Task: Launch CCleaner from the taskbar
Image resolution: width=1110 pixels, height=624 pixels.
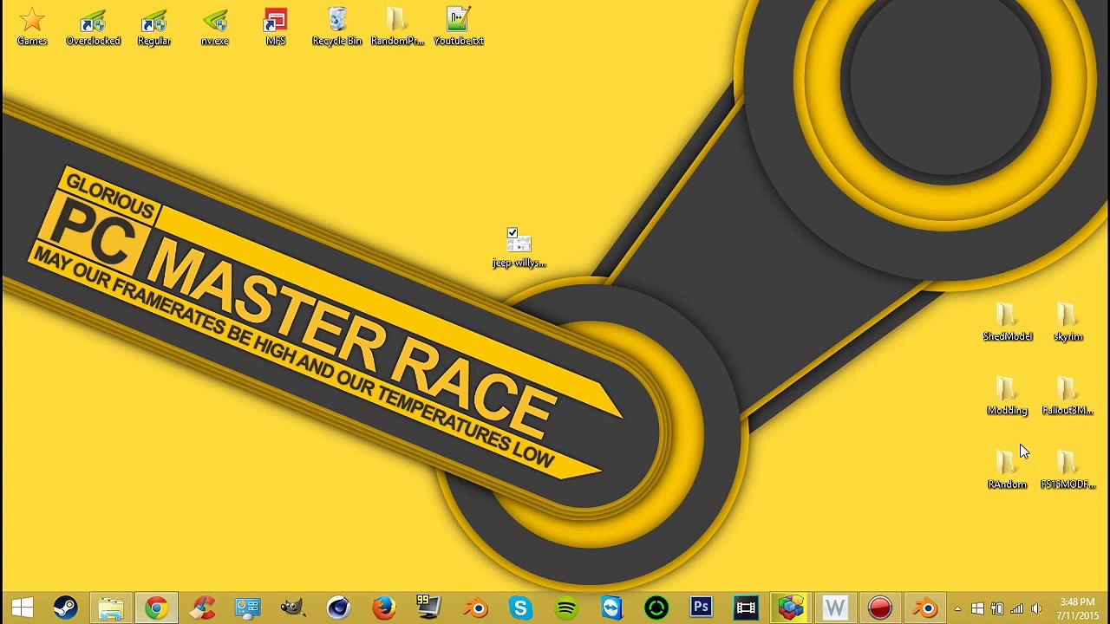Action: 202,608
